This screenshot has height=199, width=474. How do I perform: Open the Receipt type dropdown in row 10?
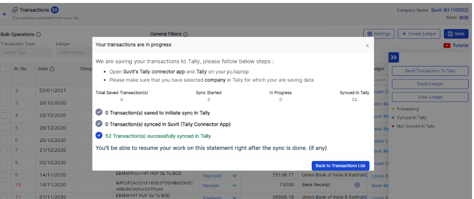coord(220,185)
